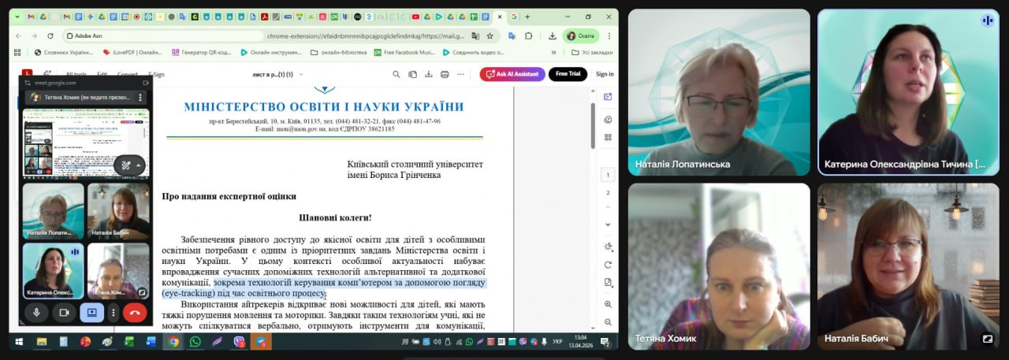1009x360 pixels.
Task: Mute microphone in the Meet mini window
Action: click(36, 313)
